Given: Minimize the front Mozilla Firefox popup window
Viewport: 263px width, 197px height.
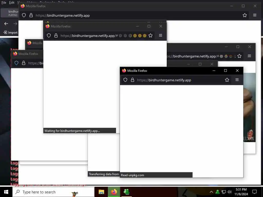Looking at the screenshot, I should [214, 71].
